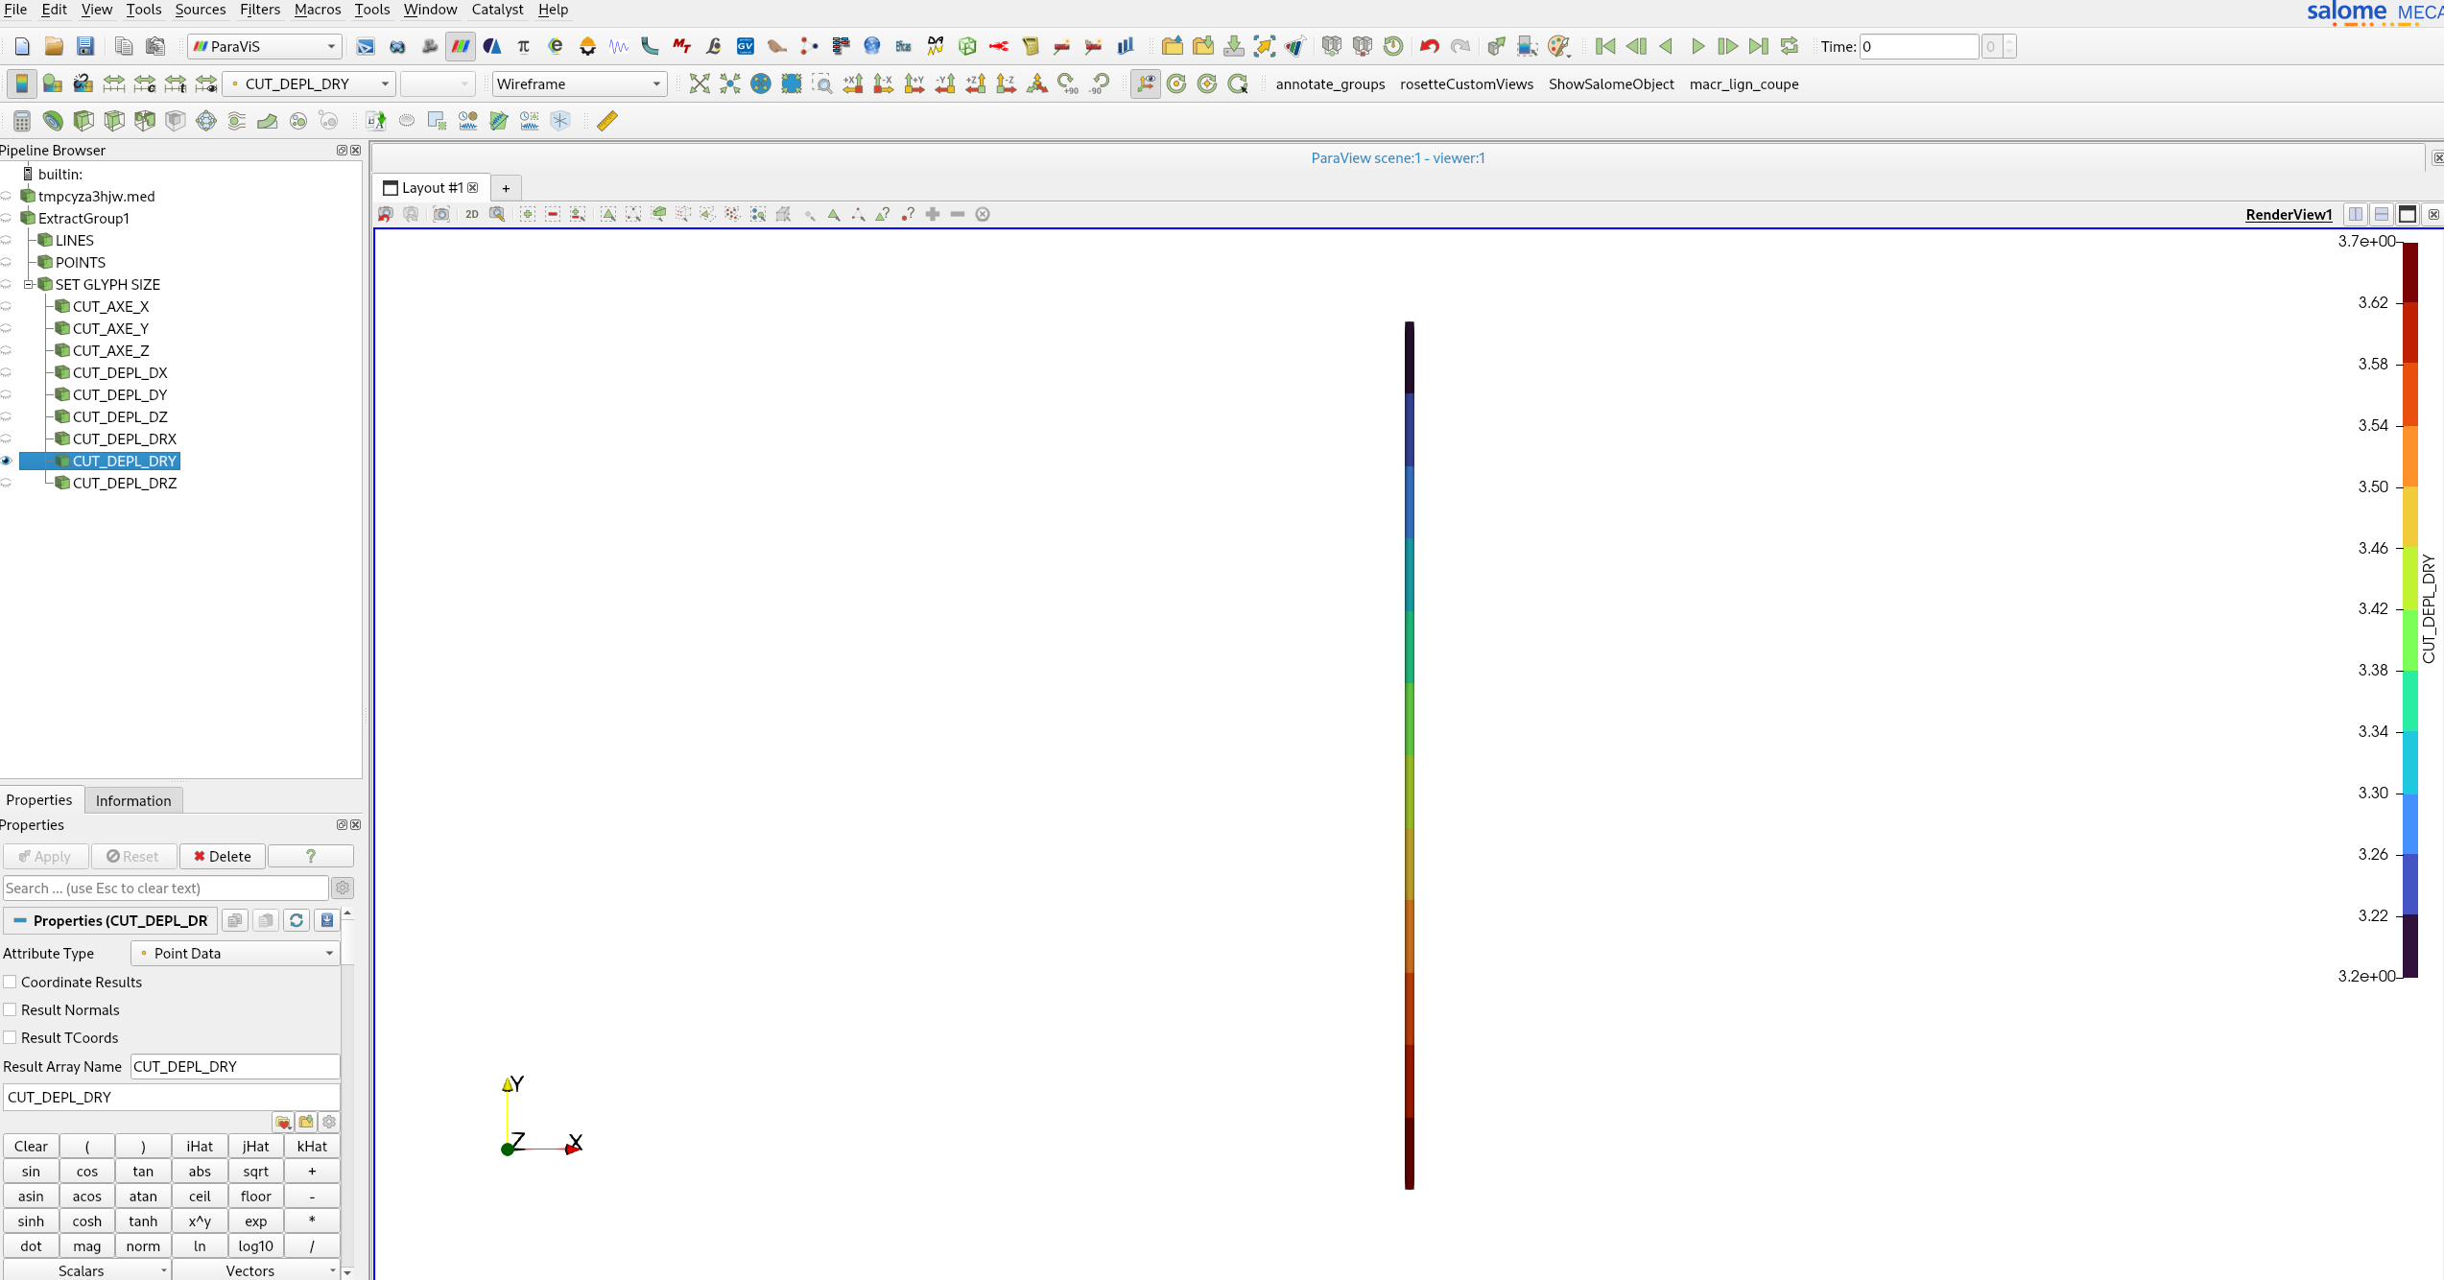
Task: Click the Reset camera icon
Action: 700,83
